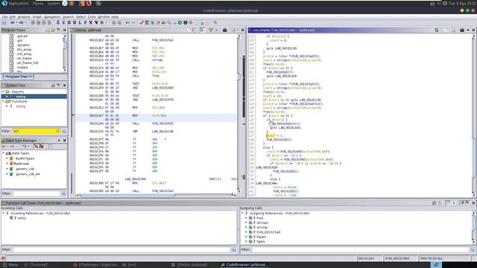Click the orange diamond toolbar icon
Image resolution: width=477 pixels, height=268 pixels.
click(x=191, y=23)
